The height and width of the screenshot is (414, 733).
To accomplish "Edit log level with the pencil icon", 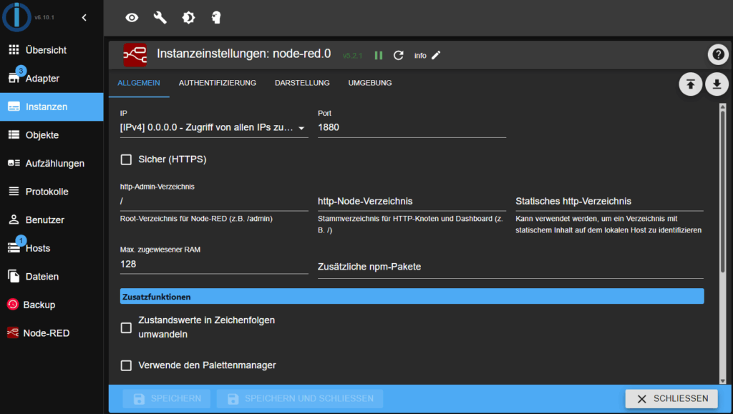I will [x=436, y=55].
